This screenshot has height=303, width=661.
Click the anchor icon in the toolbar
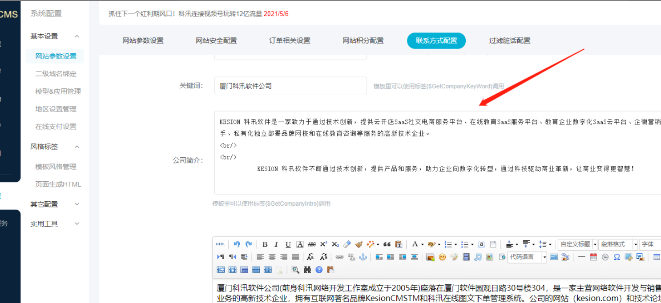(363, 257)
